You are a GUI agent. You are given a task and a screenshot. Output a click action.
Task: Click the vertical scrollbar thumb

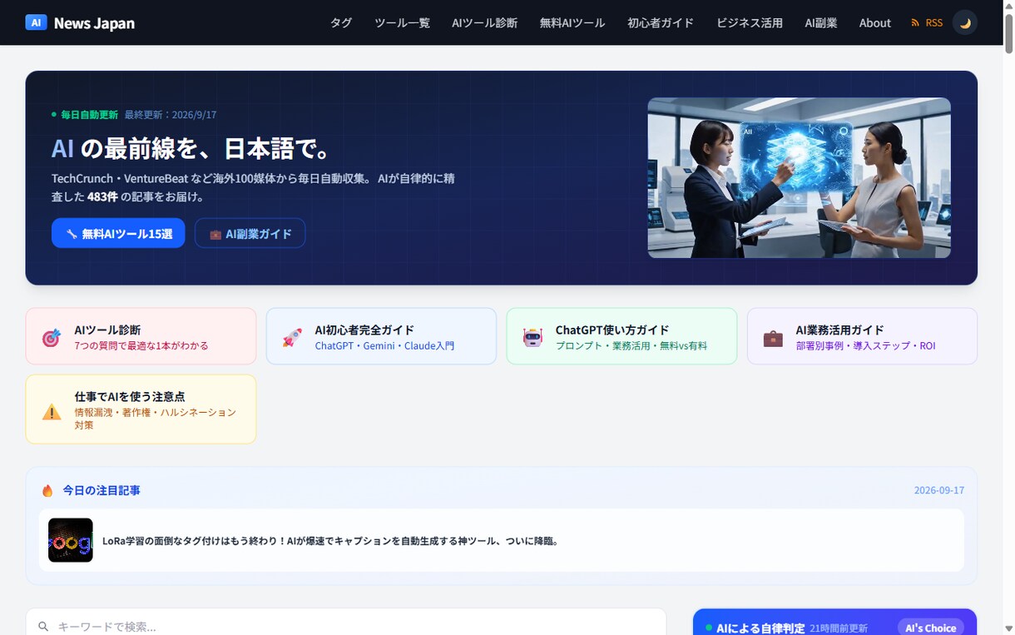tap(1009, 33)
